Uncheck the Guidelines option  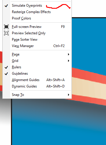6,74
